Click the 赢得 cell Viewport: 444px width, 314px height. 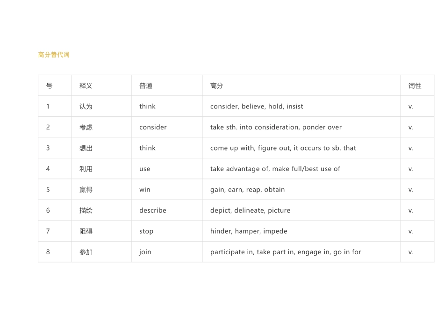[86, 190]
